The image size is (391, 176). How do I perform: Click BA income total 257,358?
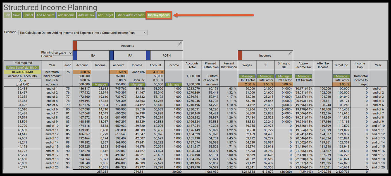pos(102,172)
